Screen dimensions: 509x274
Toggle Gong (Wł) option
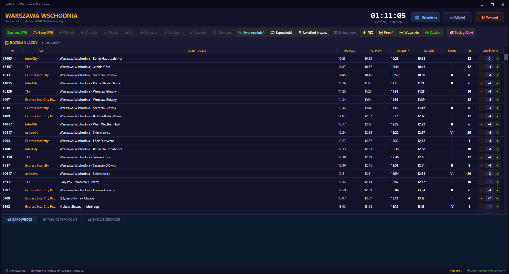tap(43, 33)
